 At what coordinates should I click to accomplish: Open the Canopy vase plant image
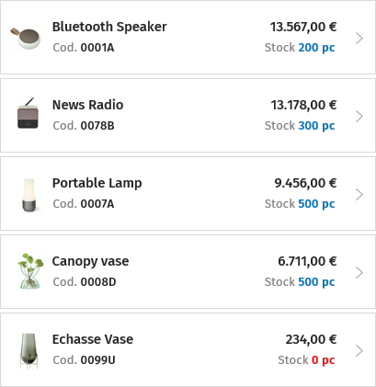tap(30, 271)
